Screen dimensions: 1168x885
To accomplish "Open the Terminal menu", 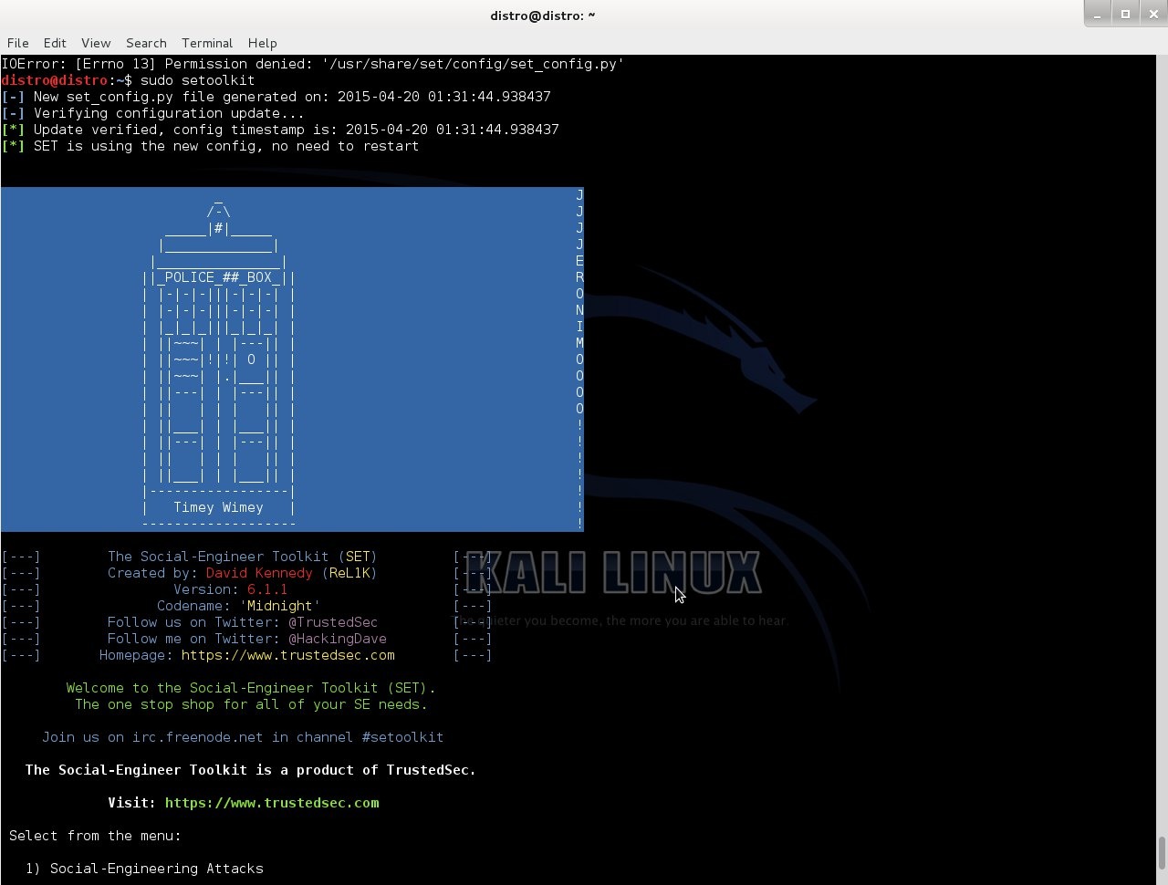I will 207,43.
